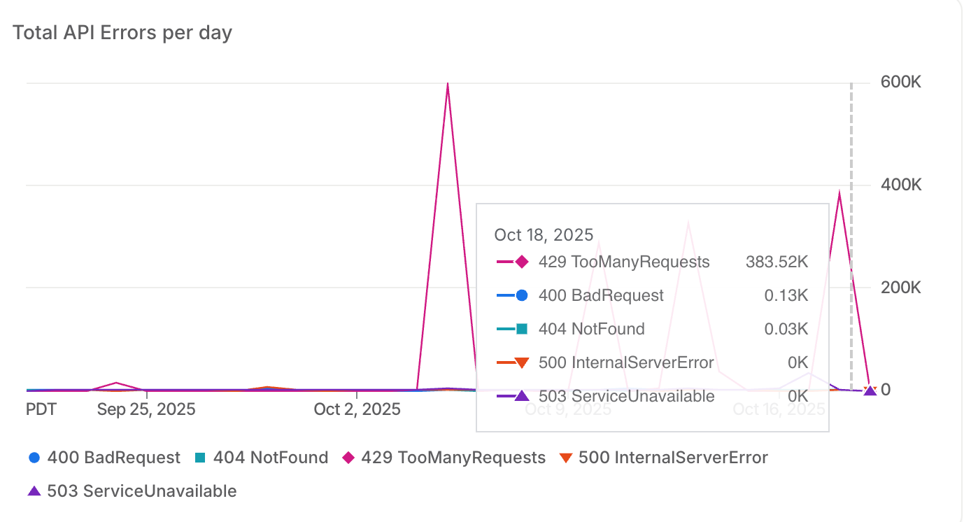Click the blue circle marker inside the tooltip
Viewport: 964px width, 522px height.
(521, 295)
